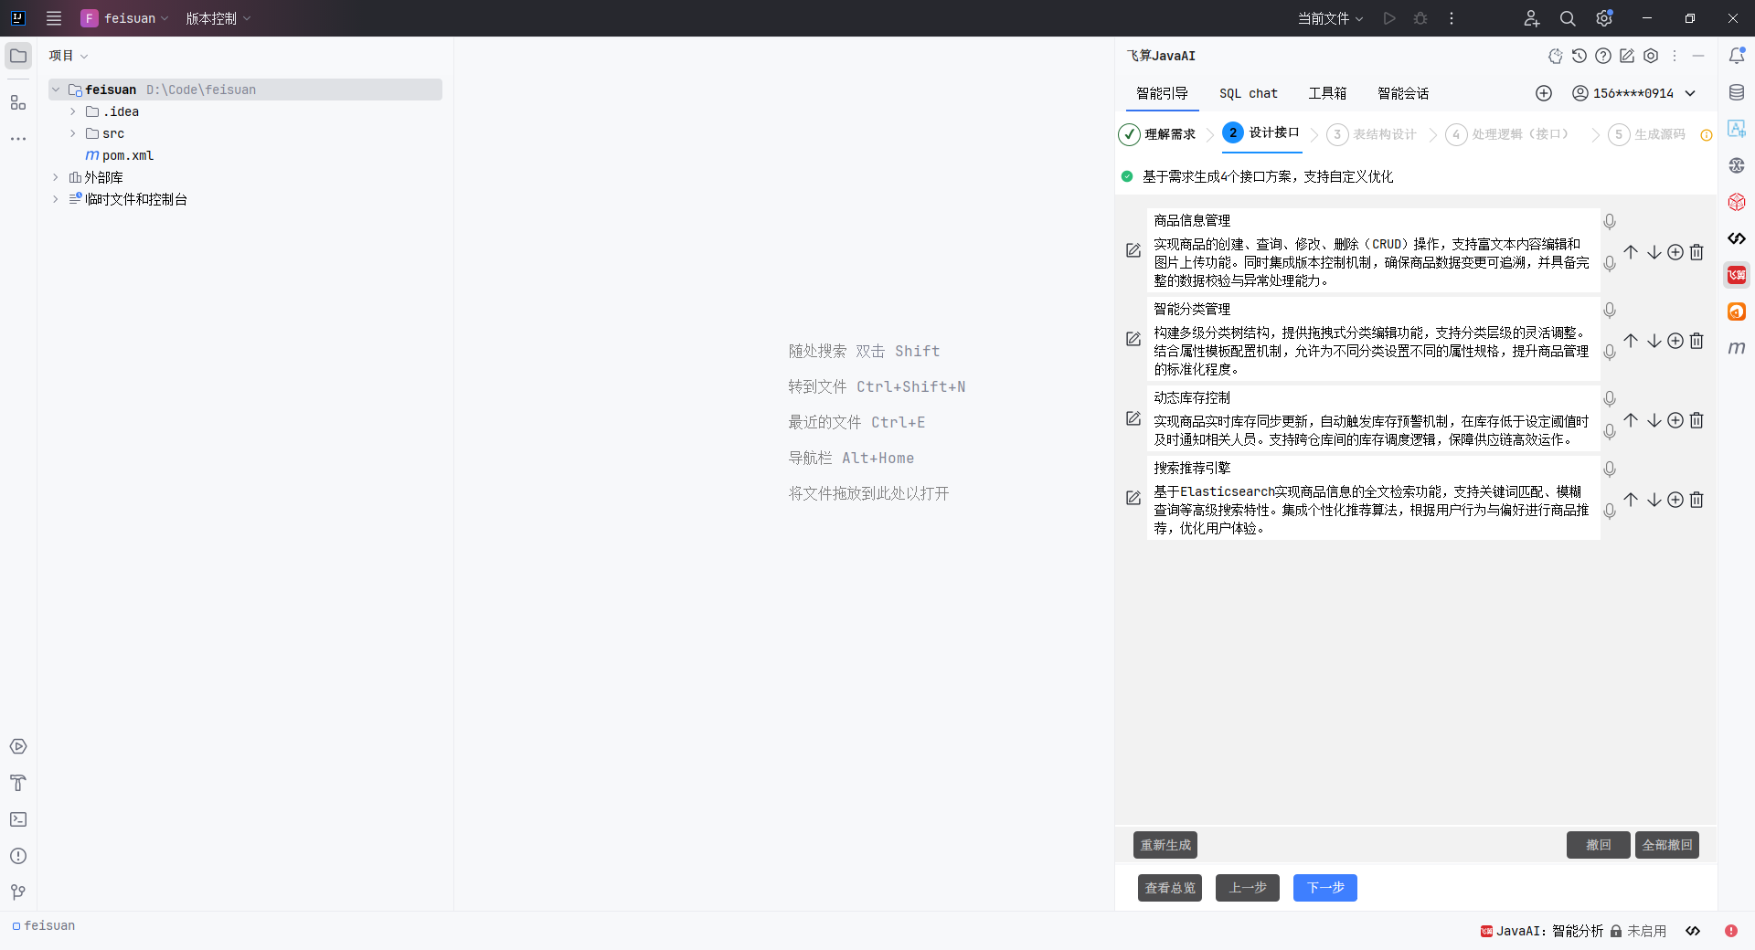Open the JavaAI panel settings gear icon
Image resolution: width=1755 pixels, height=950 pixels.
click(x=1652, y=56)
